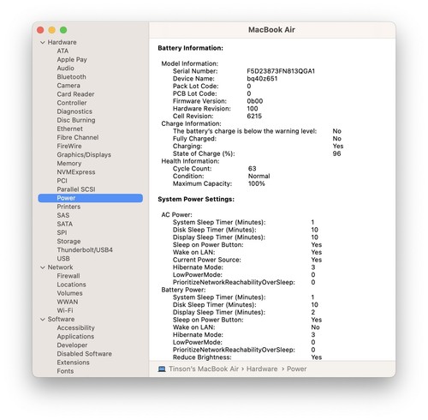Open Wi-Fi information
Image resolution: width=428 pixels, height=420 pixels.
65,310
